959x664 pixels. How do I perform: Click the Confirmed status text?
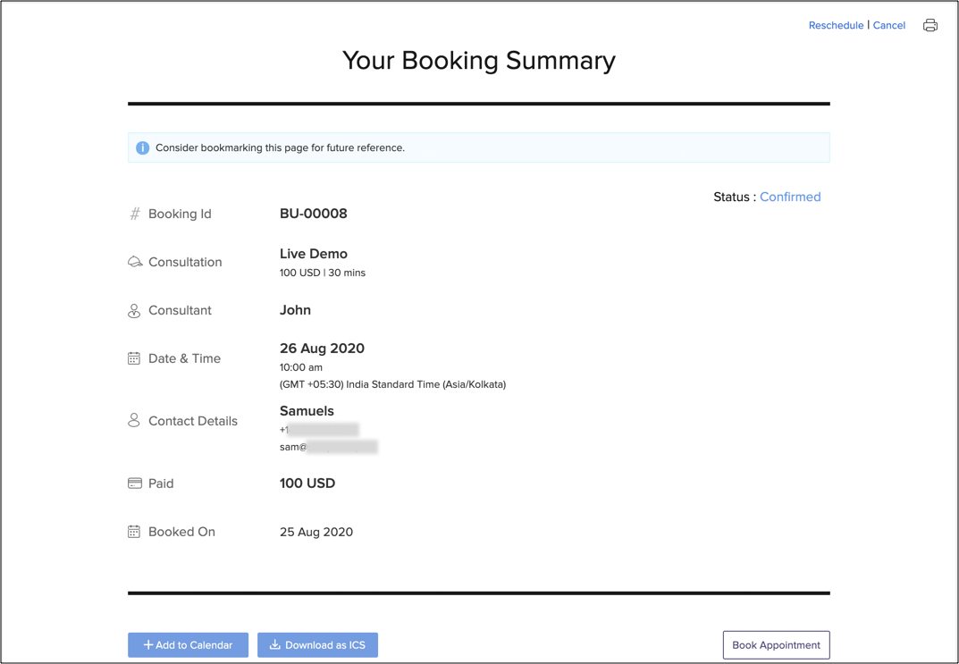pos(790,197)
